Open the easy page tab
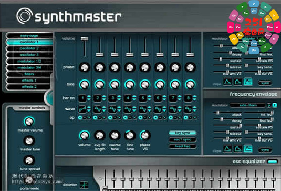Screen dimensions: 281x191 [29, 36]
